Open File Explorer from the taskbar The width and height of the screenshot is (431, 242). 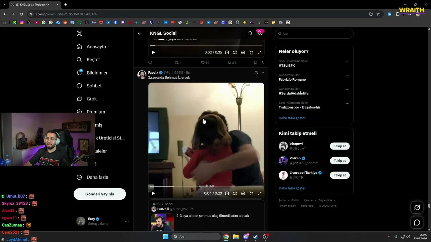tap(236, 237)
